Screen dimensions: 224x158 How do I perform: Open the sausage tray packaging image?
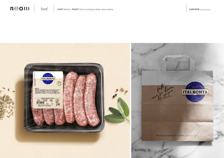65,101
